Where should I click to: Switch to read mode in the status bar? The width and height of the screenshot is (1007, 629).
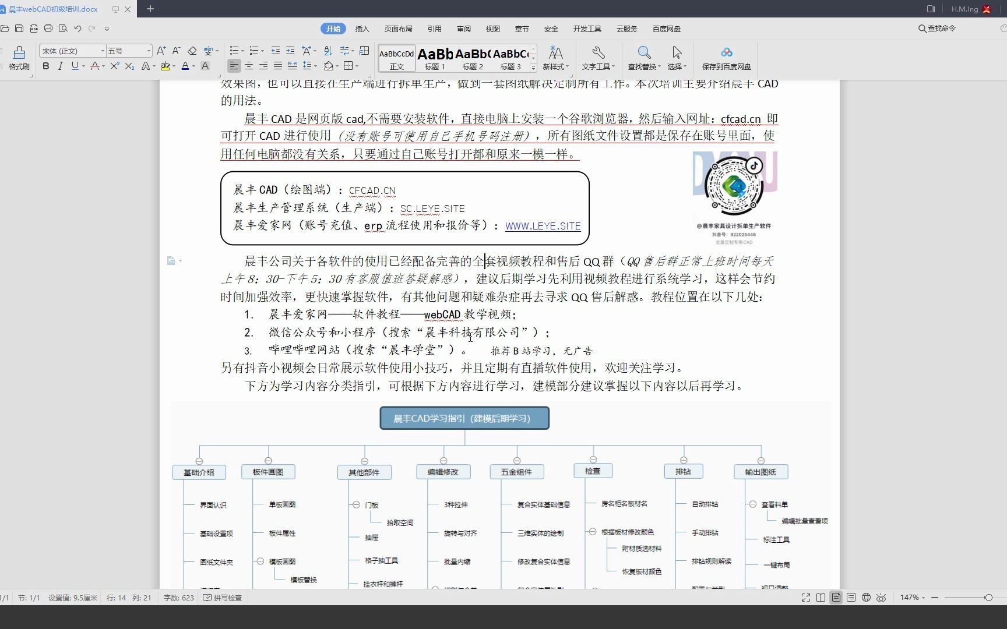[821, 597]
